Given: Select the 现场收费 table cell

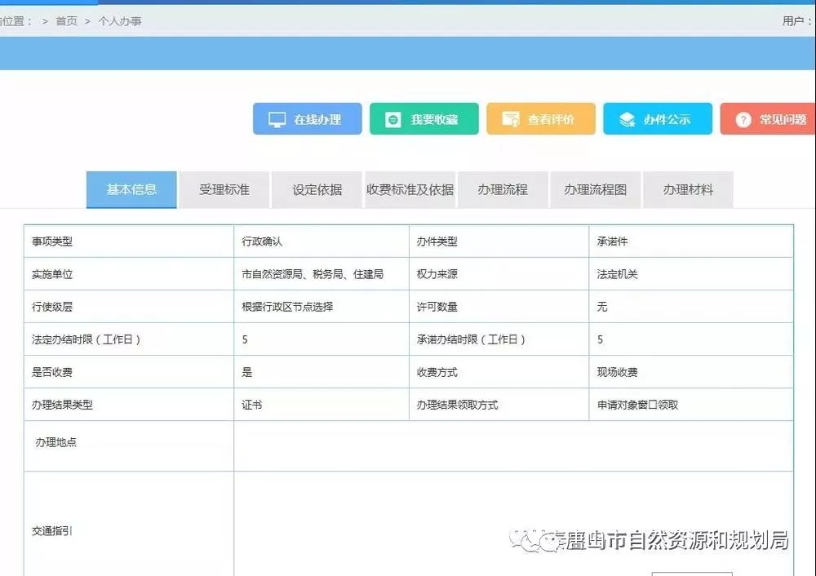Looking at the screenshot, I should [x=617, y=372].
